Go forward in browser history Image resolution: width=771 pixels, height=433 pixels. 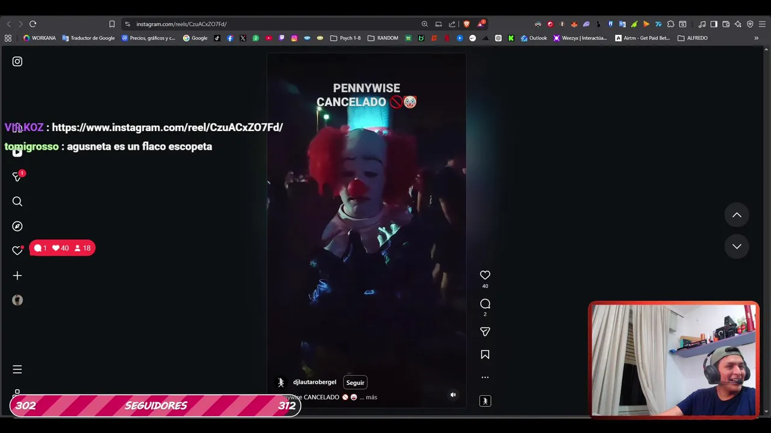point(20,24)
